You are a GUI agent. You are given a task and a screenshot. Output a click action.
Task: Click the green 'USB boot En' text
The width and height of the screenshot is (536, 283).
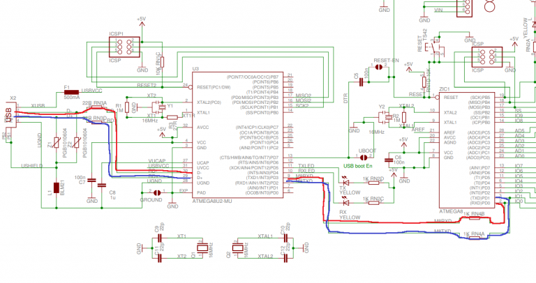click(x=357, y=166)
